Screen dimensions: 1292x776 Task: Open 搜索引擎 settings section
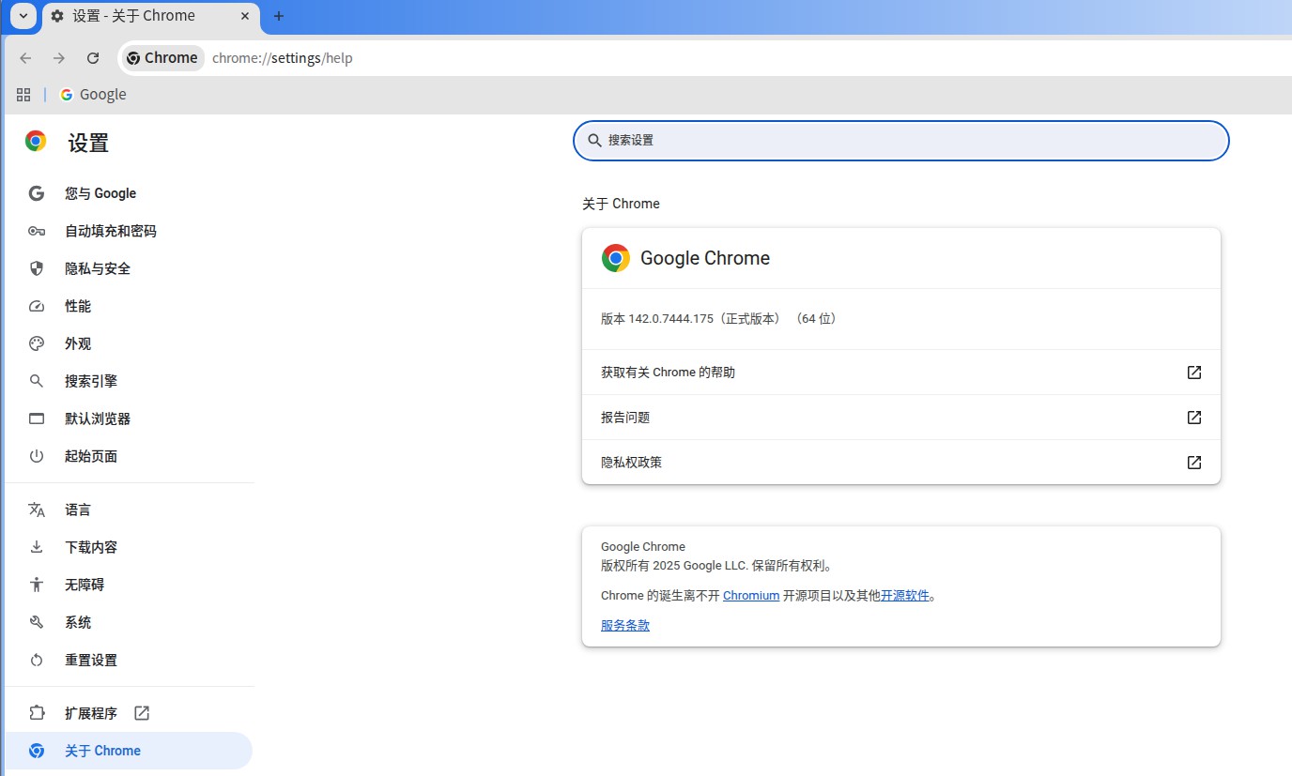pos(129,381)
